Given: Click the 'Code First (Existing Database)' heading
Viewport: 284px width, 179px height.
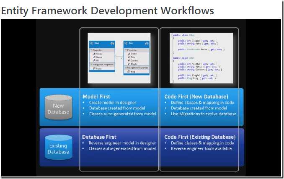Looking at the screenshot, I should 200,137.
